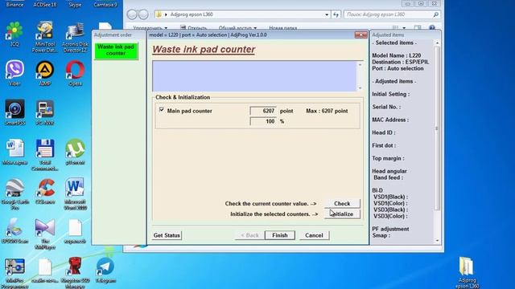This screenshot has height=289, width=515.
Task: Go back in the Explorer window
Action: (x=132, y=14)
